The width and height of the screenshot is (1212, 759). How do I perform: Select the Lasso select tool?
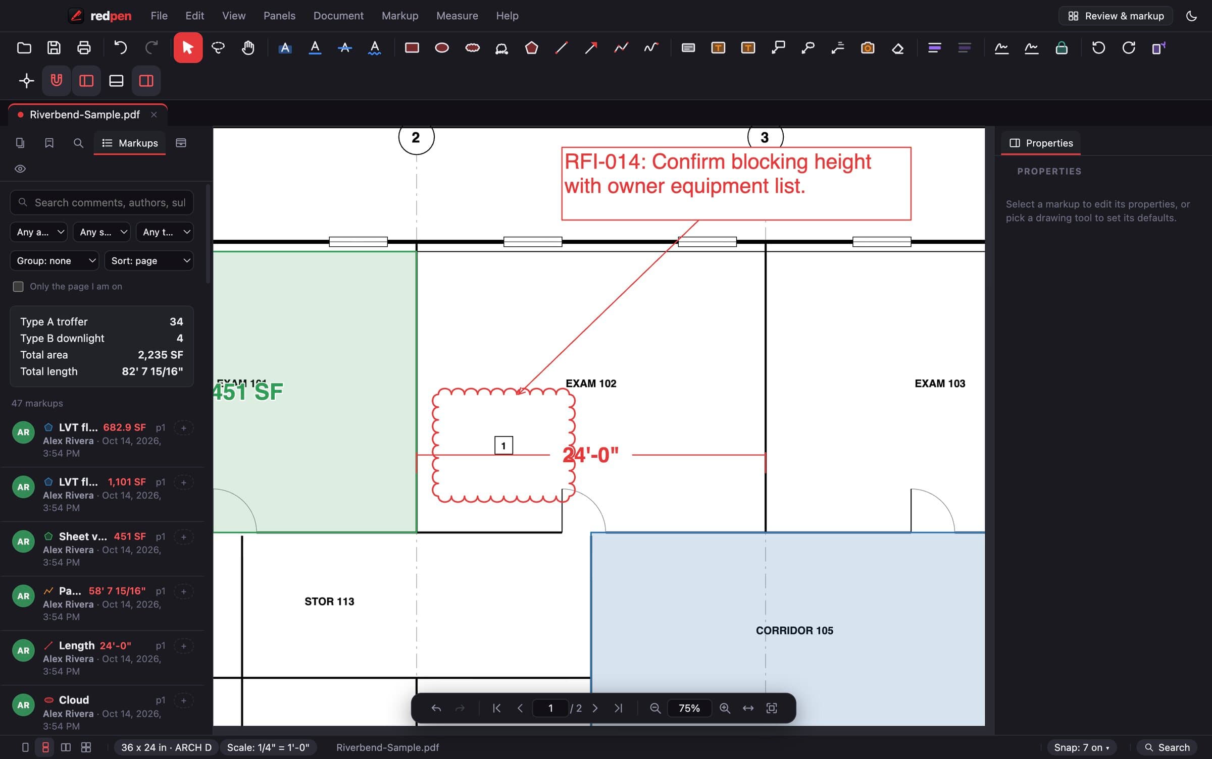pyautogui.click(x=218, y=48)
